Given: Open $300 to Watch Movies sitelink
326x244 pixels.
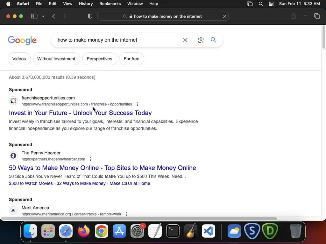Looking at the screenshot, I should [31, 183].
